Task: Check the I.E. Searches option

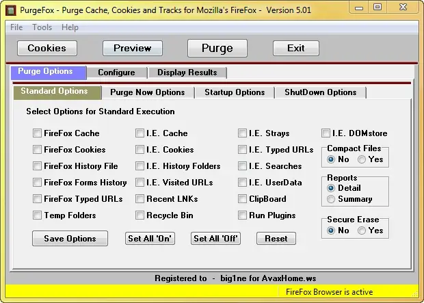Action: point(242,166)
